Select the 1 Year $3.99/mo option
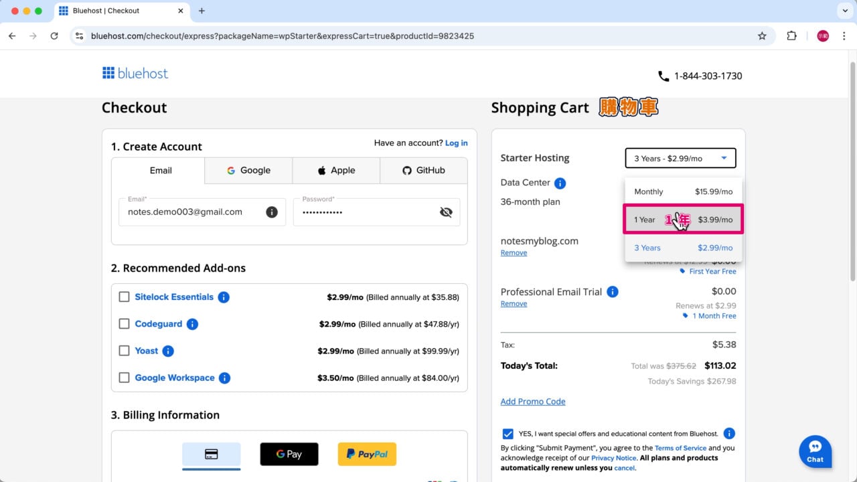This screenshot has height=482, width=857. [x=683, y=220]
